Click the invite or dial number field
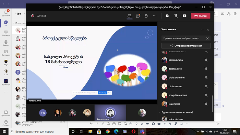This screenshot has width=240, height=135. [x=183, y=38]
